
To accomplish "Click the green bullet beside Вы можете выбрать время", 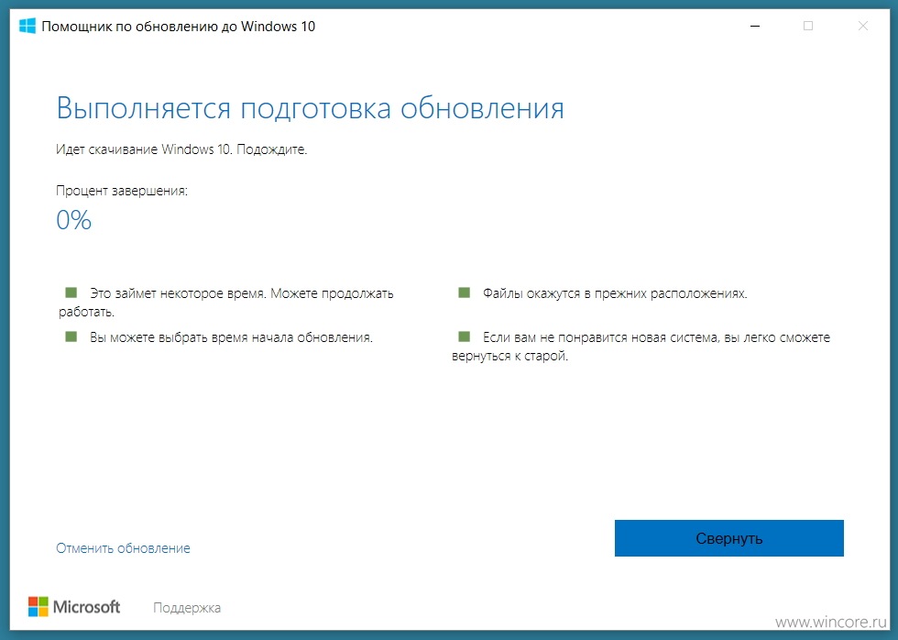I will click(x=71, y=337).
